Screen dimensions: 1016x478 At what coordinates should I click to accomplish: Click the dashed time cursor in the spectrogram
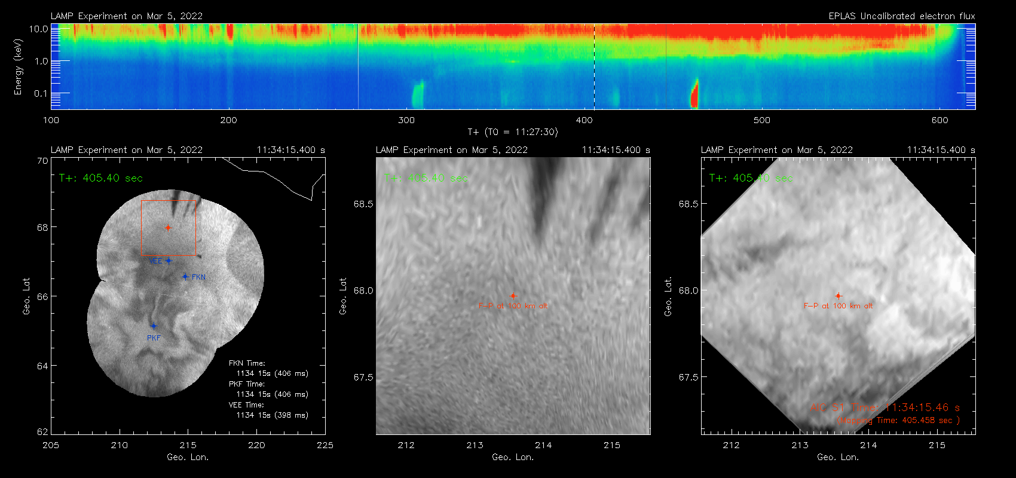point(594,66)
